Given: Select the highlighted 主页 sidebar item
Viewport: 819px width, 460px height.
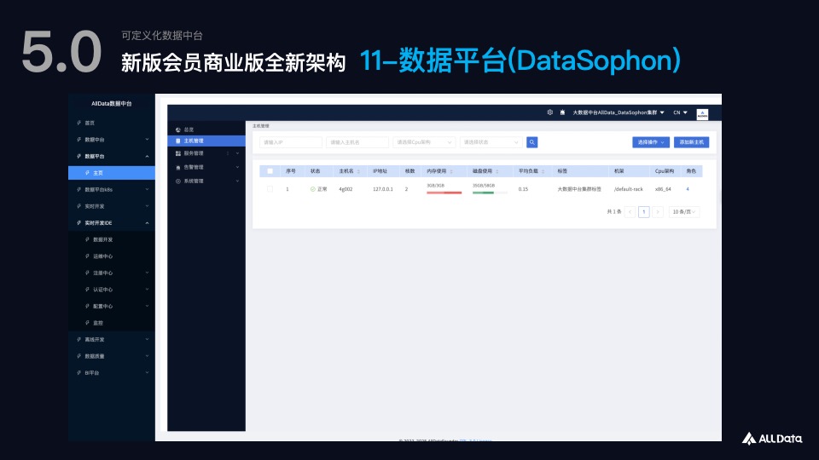Looking at the screenshot, I should [111, 173].
